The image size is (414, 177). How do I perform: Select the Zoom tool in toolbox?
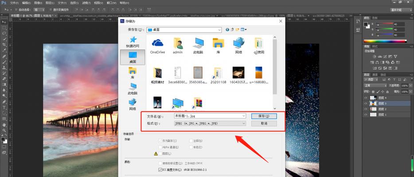[4, 130]
